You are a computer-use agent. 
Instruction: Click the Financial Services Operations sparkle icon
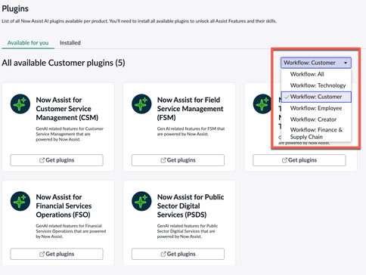tap(20, 201)
